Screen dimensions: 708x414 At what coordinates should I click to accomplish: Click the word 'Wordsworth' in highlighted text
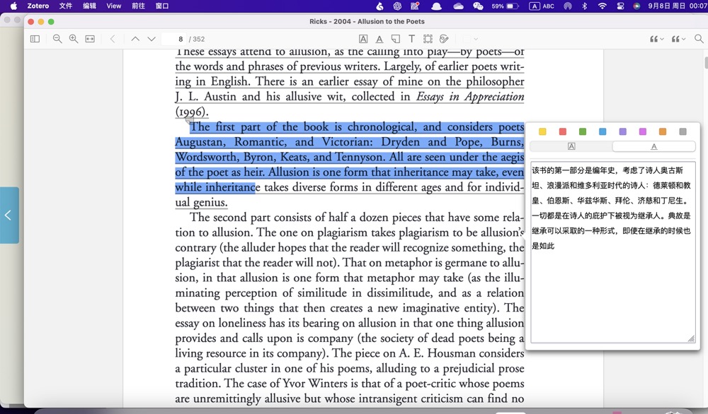[x=207, y=157]
